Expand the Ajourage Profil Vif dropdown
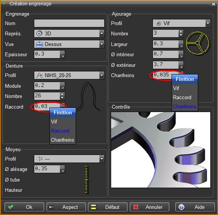This screenshot has width=218, height=215. [x=208, y=23]
